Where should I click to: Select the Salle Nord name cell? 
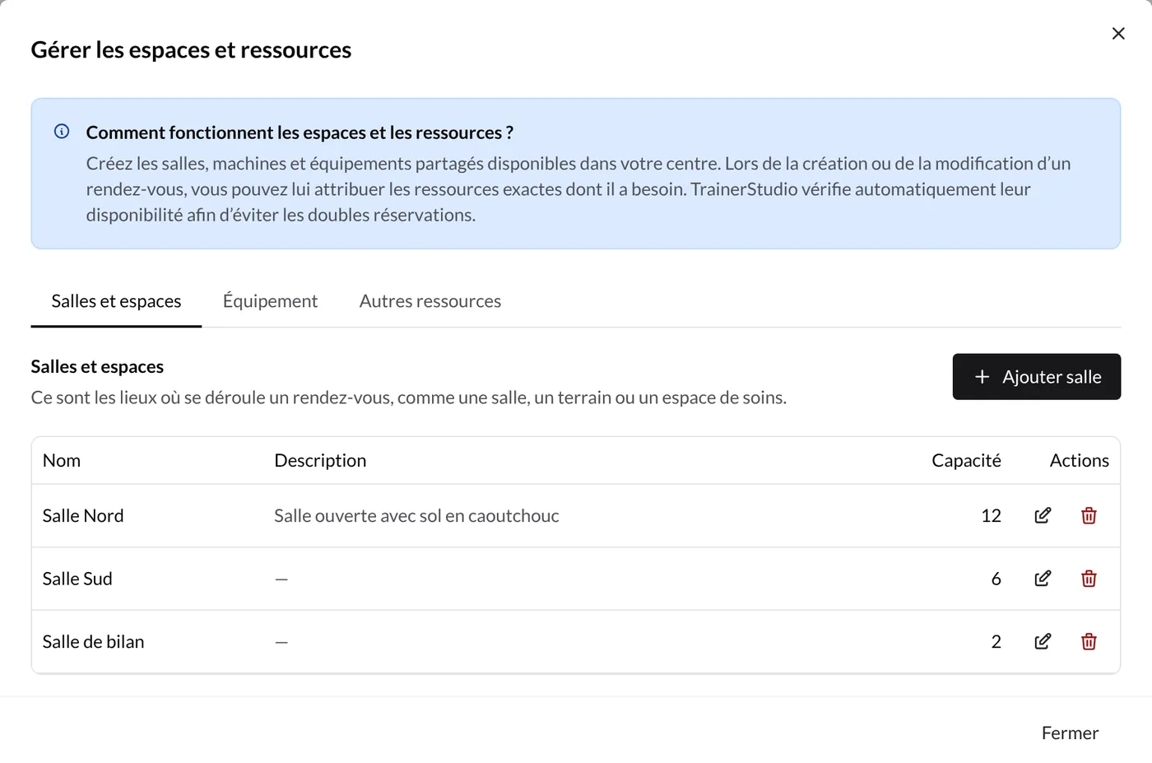(x=83, y=516)
